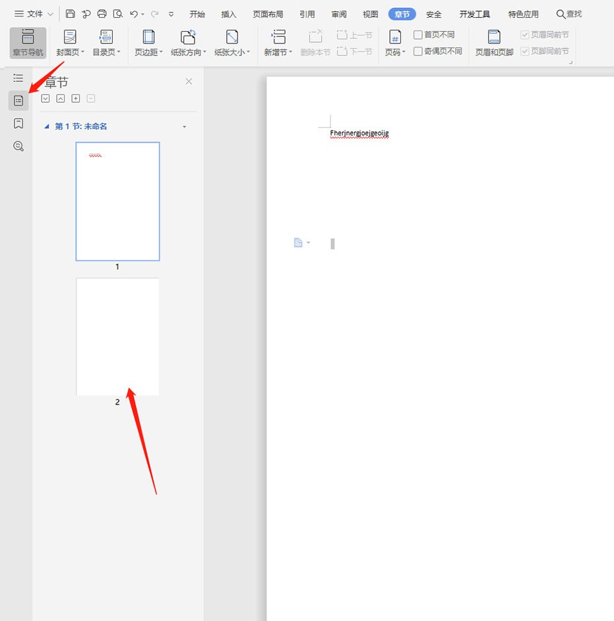Switch to the Insert (插入) tab
The height and width of the screenshot is (621, 614).
pyautogui.click(x=229, y=14)
